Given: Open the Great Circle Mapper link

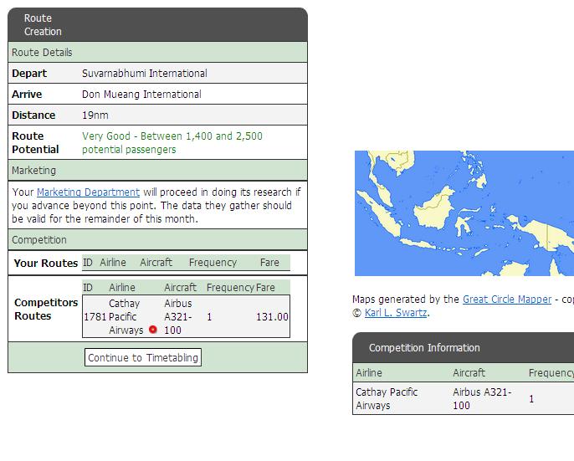Looking at the screenshot, I should point(507,300).
